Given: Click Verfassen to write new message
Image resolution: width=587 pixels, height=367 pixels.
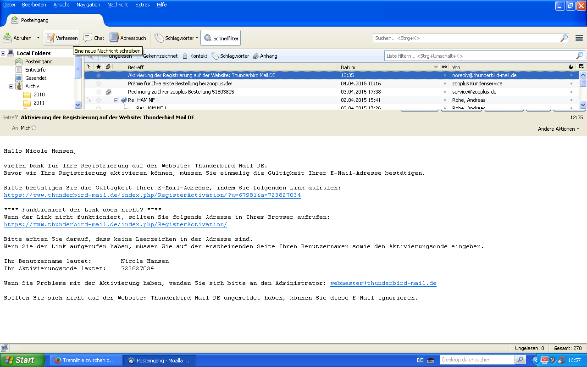Looking at the screenshot, I should coord(61,38).
